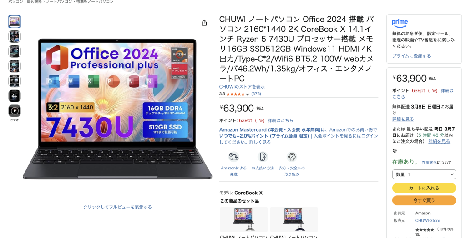Click the safety and security badge icon
This screenshot has width=466, height=238.
(x=292, y=157)
